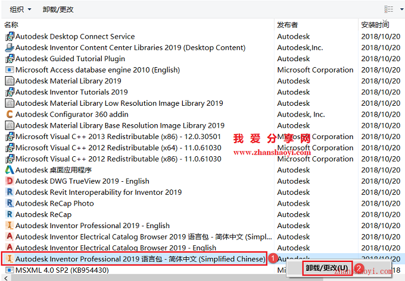Select Visual C++ 2012 Redistributable (x64) entry
The image size is (405, 281).
coord(119,147)
